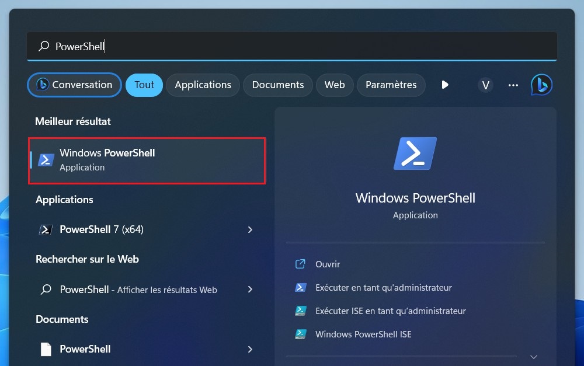Screen dimensions: 584x366
Task: Switch to the Applications filter tab
Action: tap(203, 85)
